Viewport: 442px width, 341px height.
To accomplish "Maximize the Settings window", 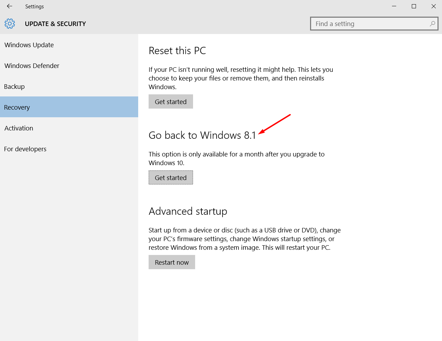I will click(x=414, y=6).
